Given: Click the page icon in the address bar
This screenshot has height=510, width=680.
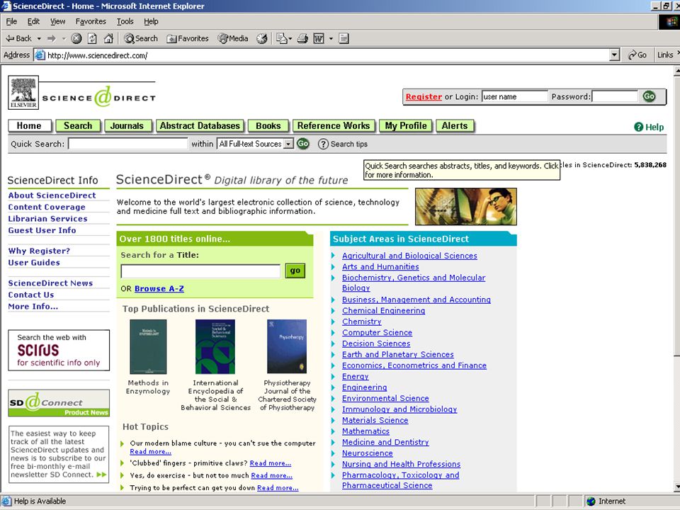Looking at the screenshot, I should [40, 55].
